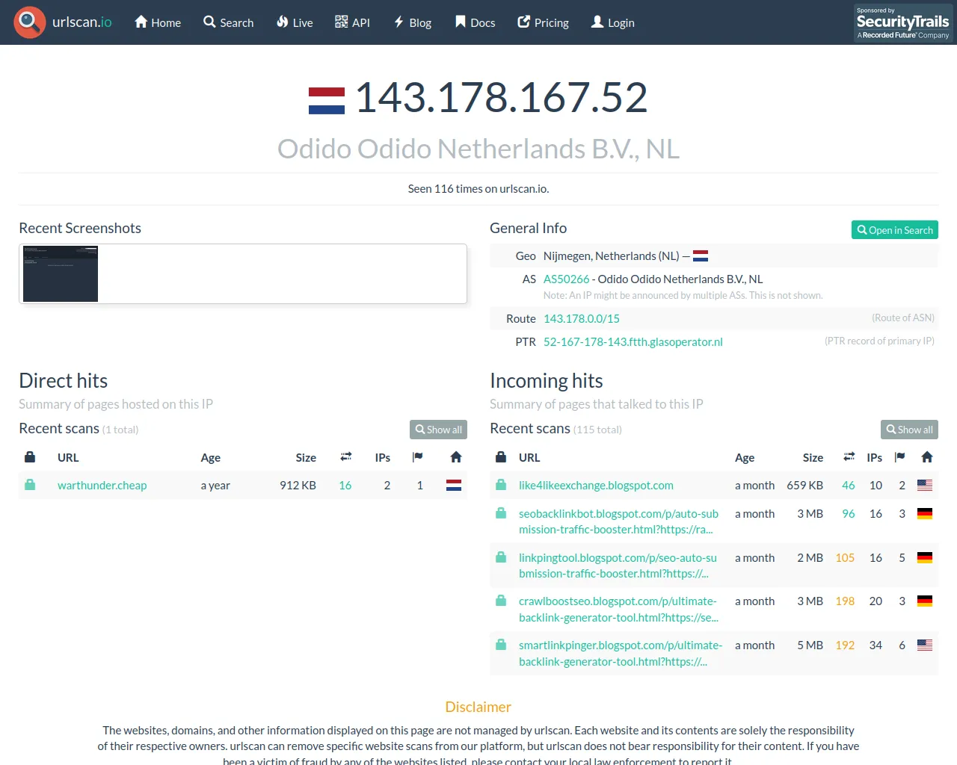Click the German flag in the crawlboostseo row
This screenshot has height=765, width=957.
point(925,601)
